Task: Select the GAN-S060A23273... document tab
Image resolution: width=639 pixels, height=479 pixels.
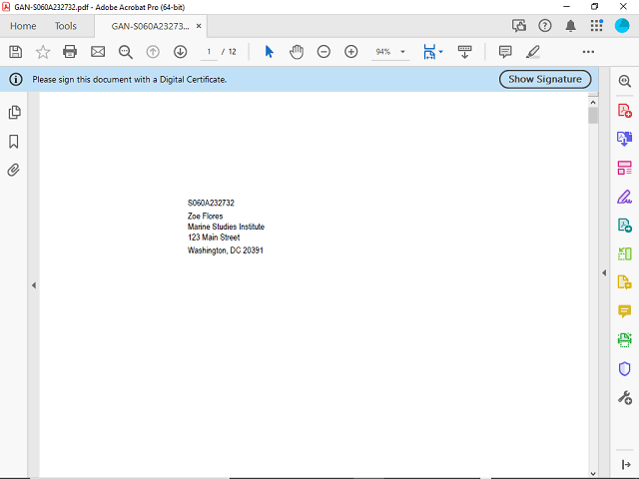Action: (x=150, y=26)
